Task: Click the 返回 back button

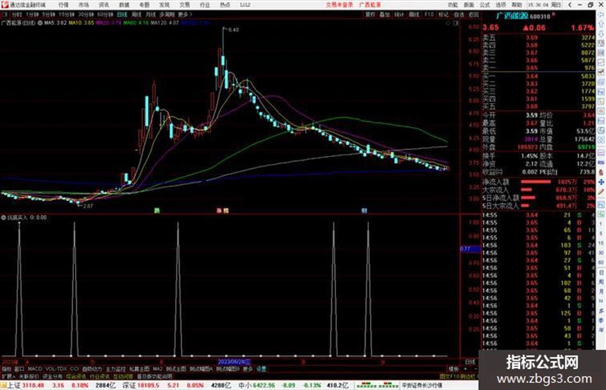Action: tap(473, 14)
